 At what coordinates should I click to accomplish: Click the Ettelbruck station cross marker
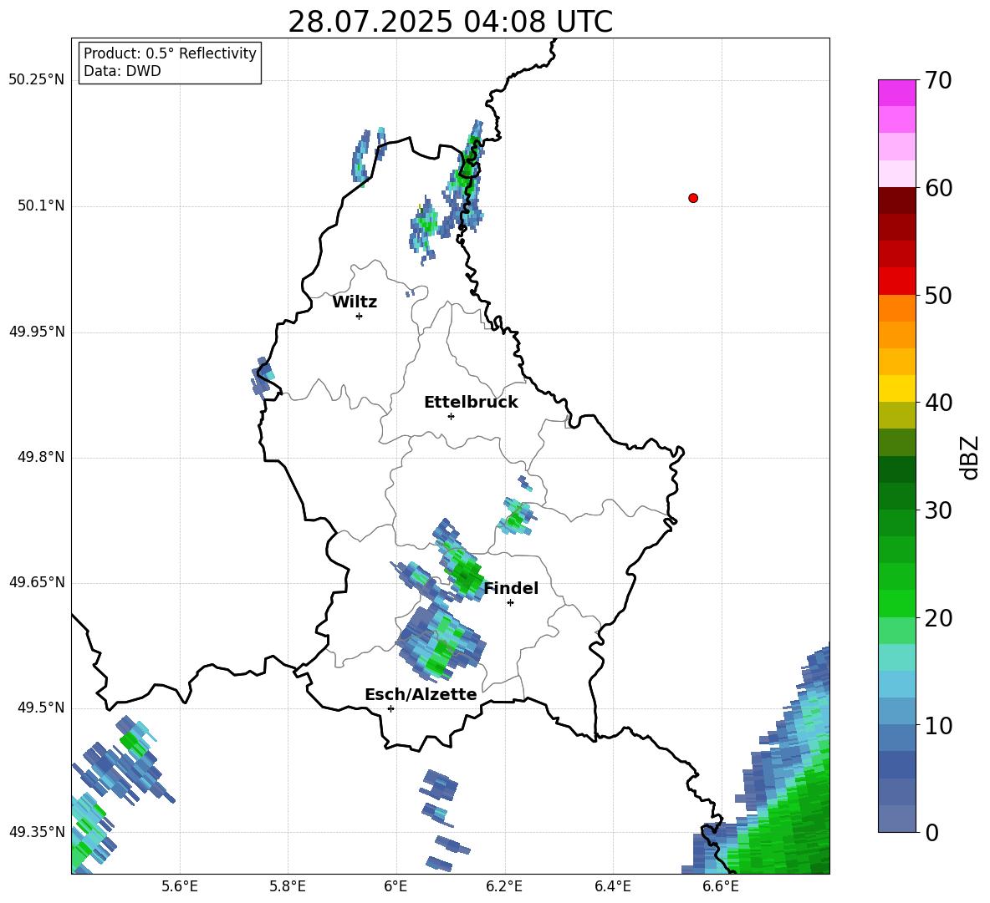pyautogui.click(x=451, y=416)
